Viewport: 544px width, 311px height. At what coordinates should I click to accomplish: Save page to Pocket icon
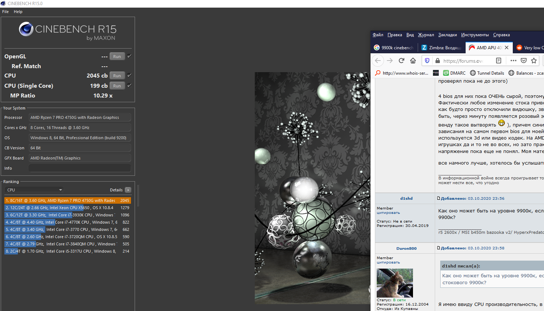pos(524,61)
